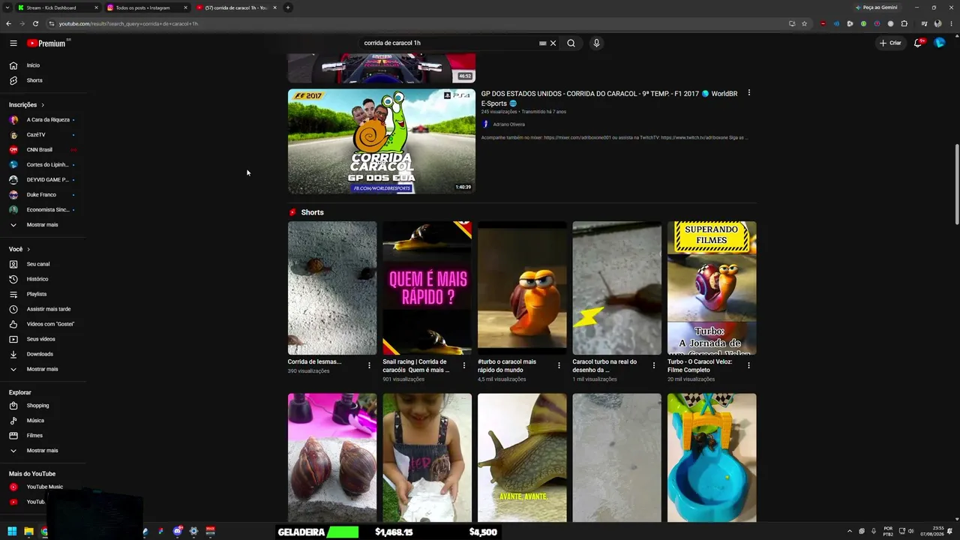Switch to the Stream - Kick Dashboard tab

(58, 7)
